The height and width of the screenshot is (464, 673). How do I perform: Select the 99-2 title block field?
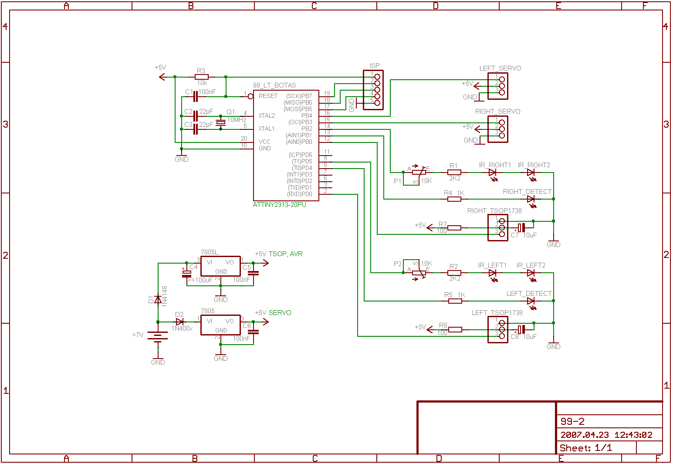pyautogui.click(x=609, y=421)
